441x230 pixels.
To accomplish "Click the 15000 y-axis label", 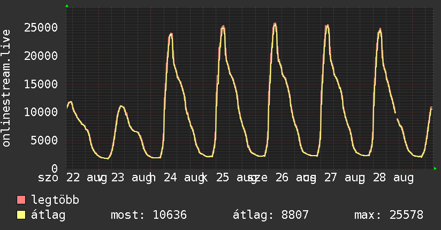I will [x=41, y=84].
